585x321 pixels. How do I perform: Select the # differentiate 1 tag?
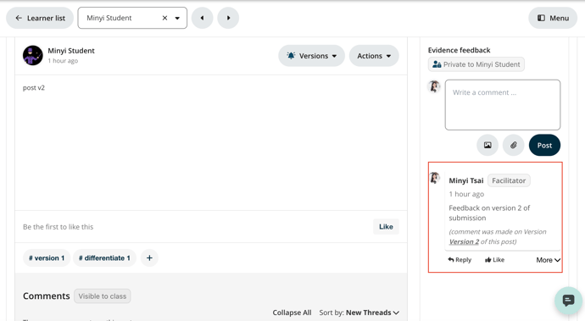[x=104, y=258]
